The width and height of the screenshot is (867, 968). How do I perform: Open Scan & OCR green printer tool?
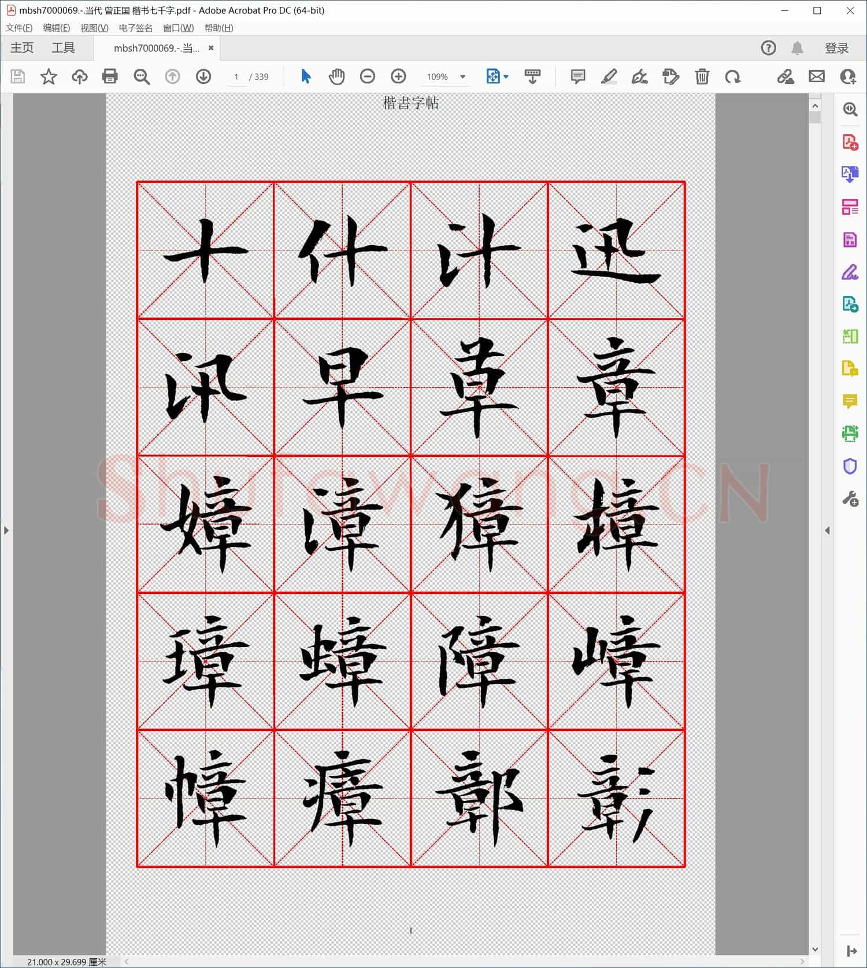[x=850, y=433]
